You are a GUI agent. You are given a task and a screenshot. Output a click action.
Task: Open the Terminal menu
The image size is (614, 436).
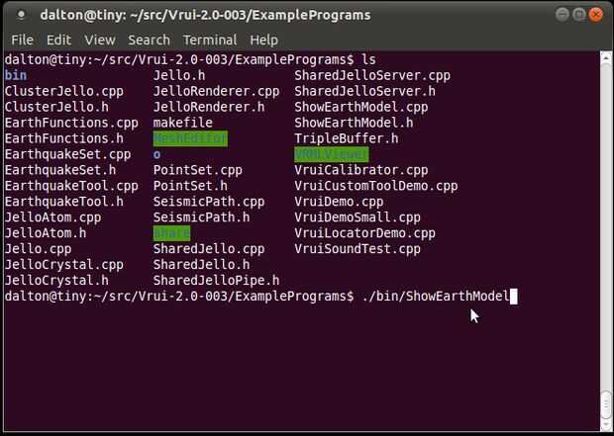tap(209, 40)
